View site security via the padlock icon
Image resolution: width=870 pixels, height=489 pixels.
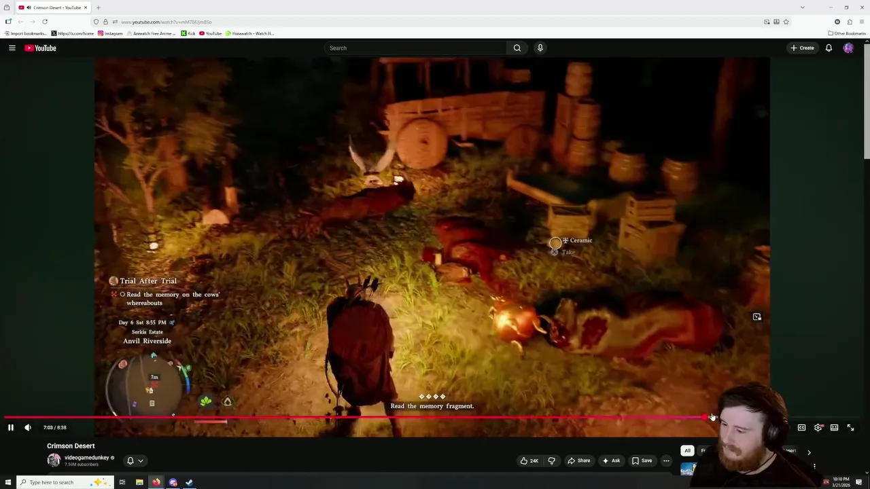[105, 22]
